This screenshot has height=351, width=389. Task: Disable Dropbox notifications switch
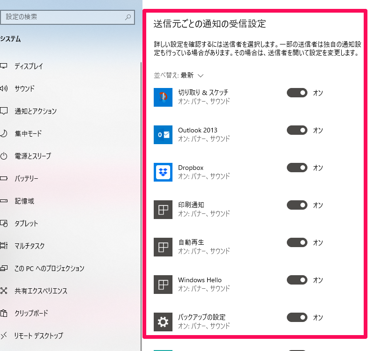point(297,168)
